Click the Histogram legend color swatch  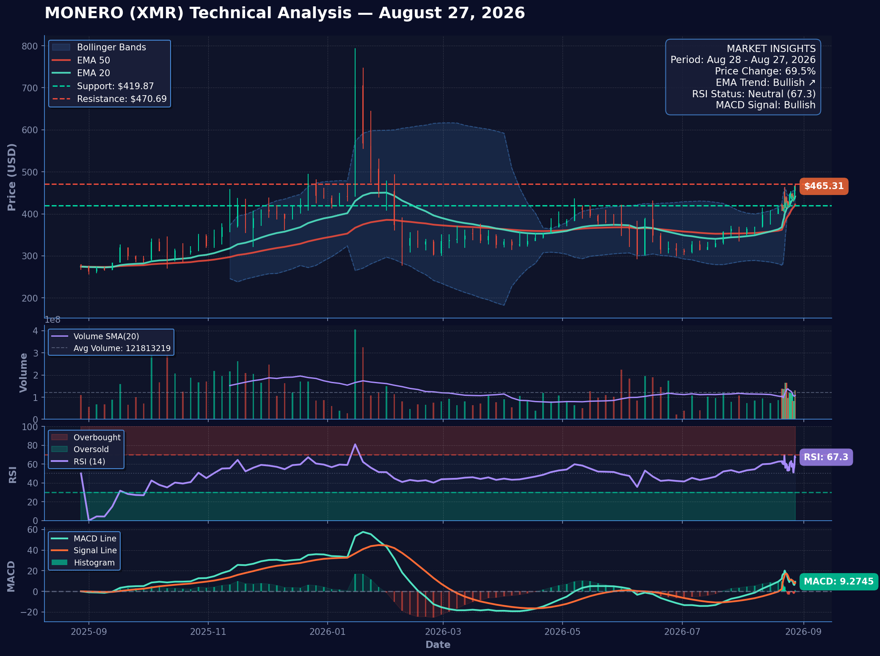tap(59, 563)
